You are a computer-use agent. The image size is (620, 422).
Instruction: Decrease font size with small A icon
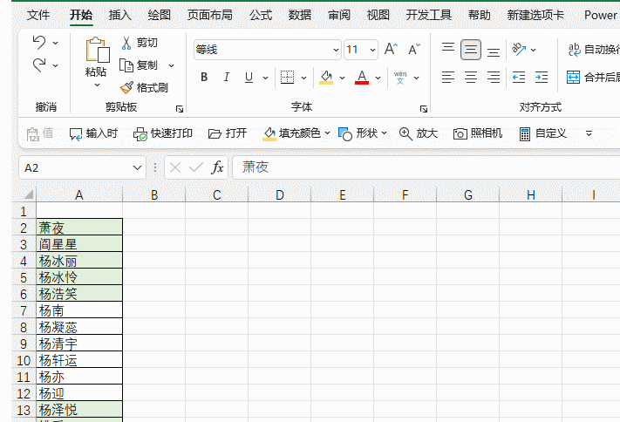pos(414,50)
